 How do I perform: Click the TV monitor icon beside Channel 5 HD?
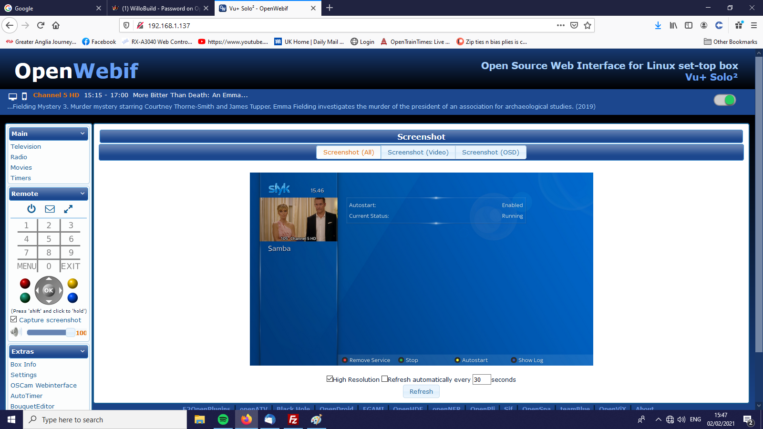coord(13,96)
